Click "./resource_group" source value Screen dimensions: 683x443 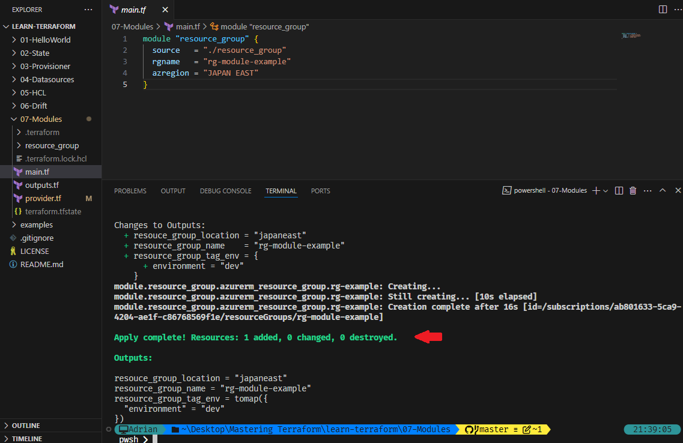(244, 50)
